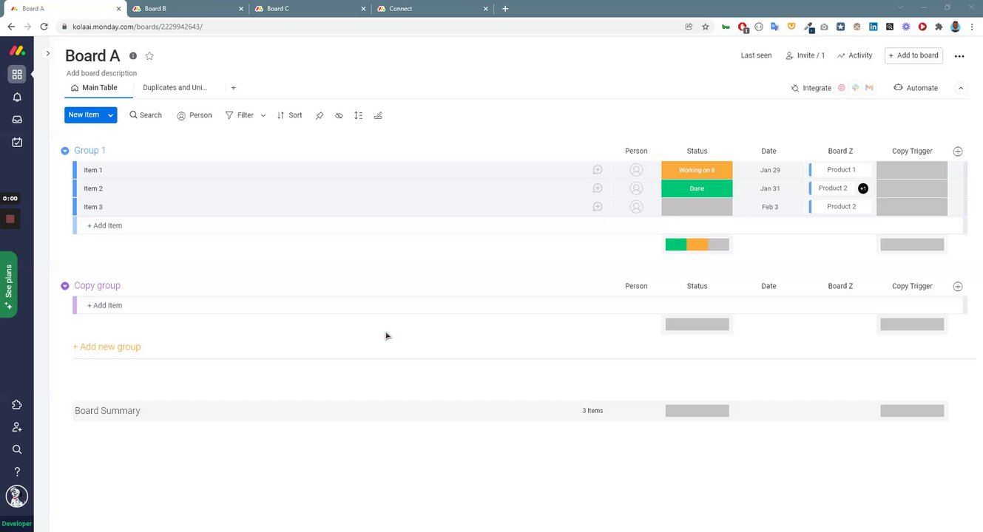Click the Working on it status cell
The height and width of the screenshot is (532, 983).
[x=697, y=170]
